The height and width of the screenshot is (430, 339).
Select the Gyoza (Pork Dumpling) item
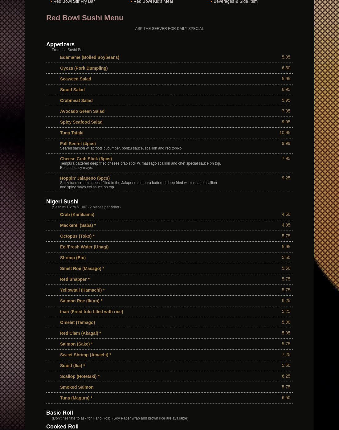84,68
